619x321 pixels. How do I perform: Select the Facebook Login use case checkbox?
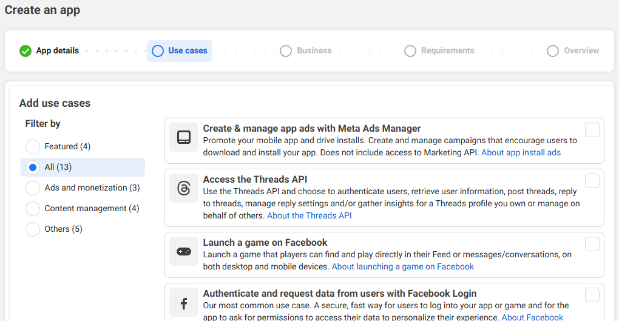click(592, 295)
